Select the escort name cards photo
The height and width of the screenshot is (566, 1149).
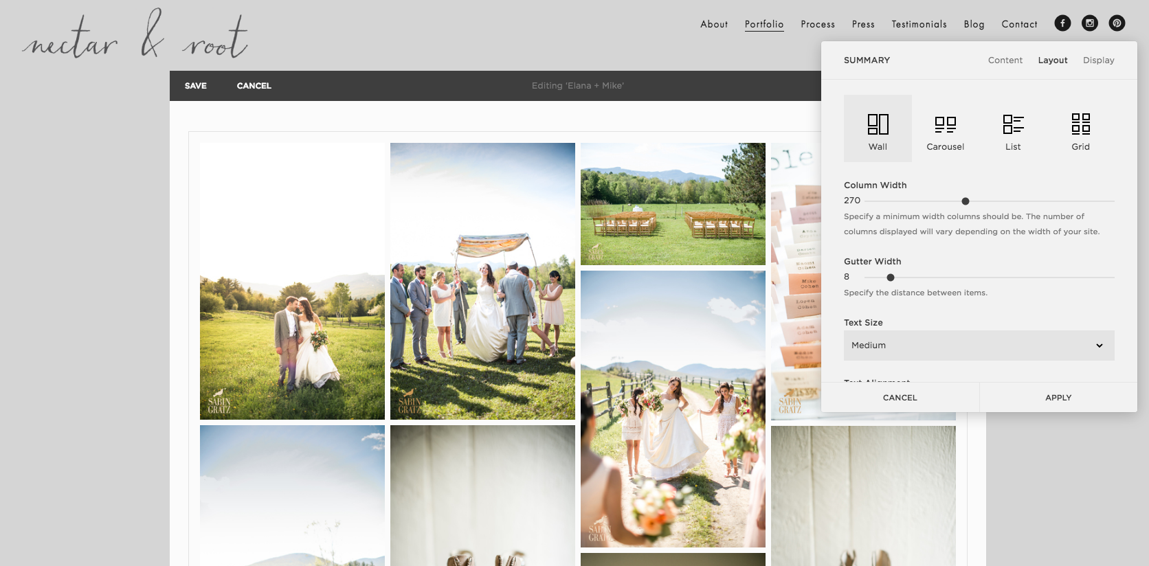tap(796, 281)
